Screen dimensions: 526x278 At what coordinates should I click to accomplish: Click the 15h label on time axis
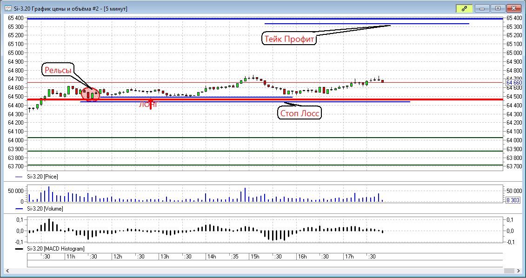254,257
